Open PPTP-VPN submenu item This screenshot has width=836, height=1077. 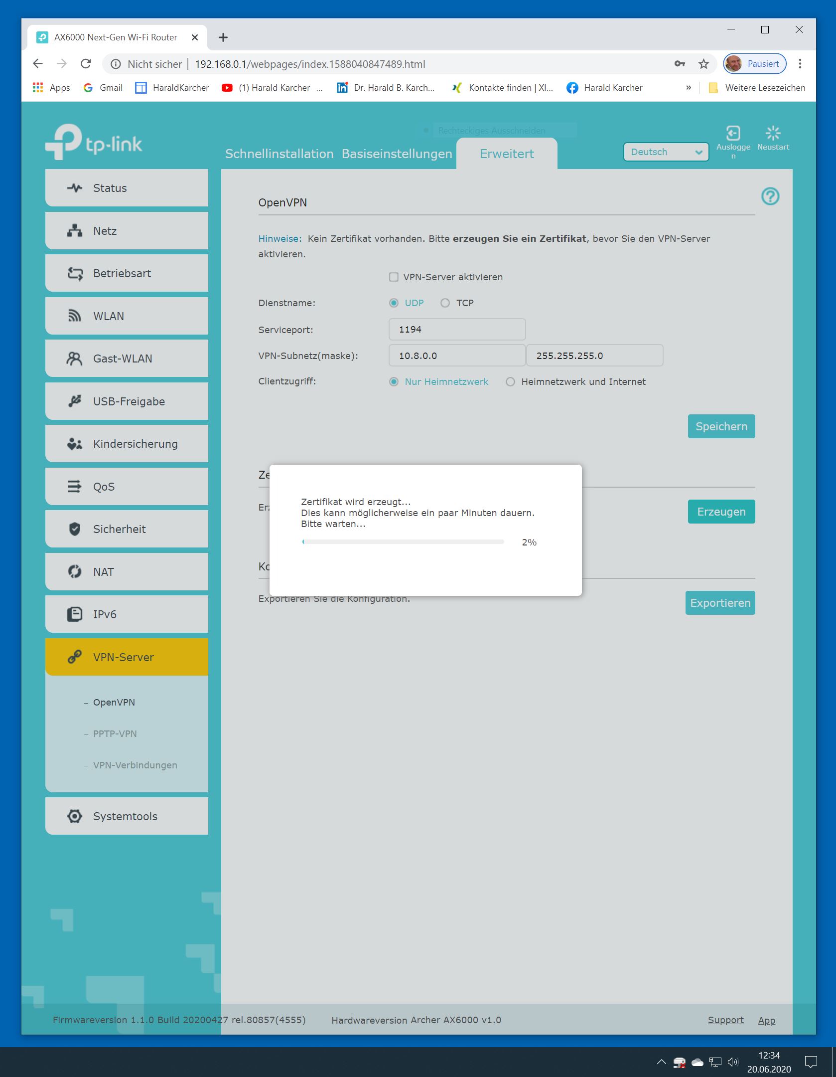point(115,733)
